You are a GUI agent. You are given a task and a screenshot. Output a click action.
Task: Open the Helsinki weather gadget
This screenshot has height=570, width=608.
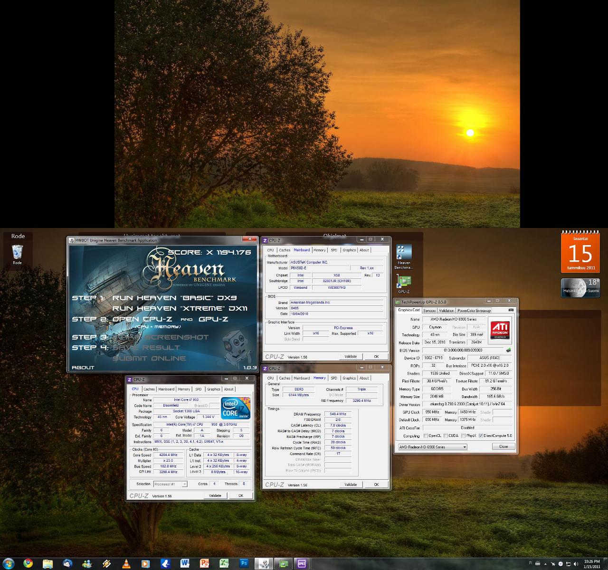point(580,288)
